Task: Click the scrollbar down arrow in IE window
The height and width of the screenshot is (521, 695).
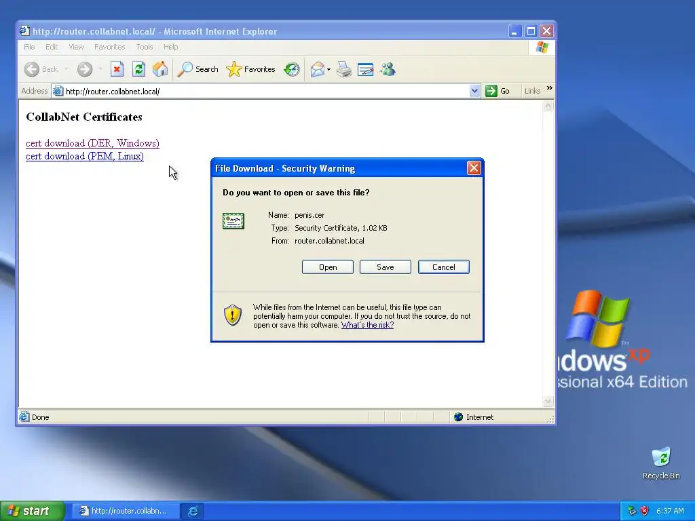Action: tap(548, 402)
